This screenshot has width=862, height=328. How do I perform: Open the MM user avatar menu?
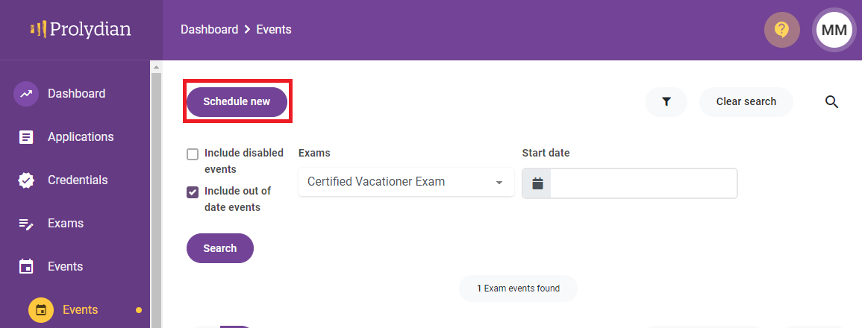point(834,30)
